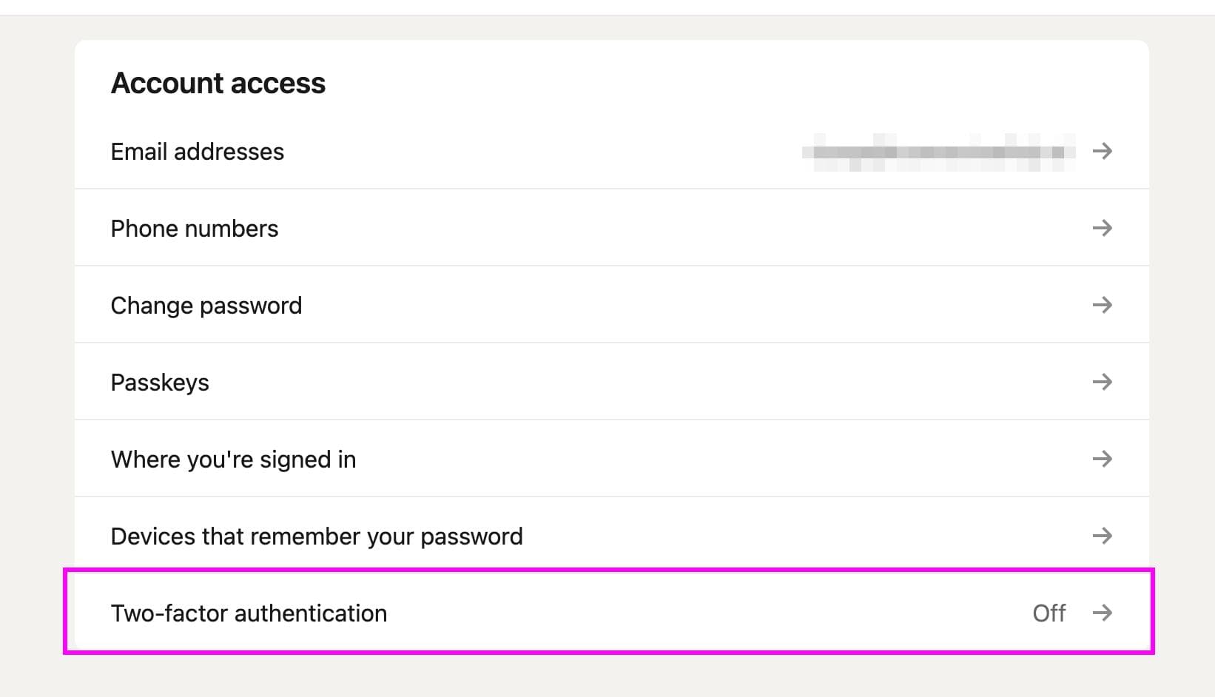Click the arrow beside Devices that remember your password
Screen dimensions: 1215x697
click(x=1103, y=536)
